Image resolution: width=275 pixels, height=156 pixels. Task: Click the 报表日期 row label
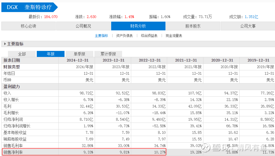click(12, 60)
